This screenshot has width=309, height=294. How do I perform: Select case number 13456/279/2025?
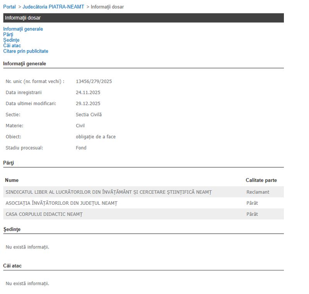point(94,82)
